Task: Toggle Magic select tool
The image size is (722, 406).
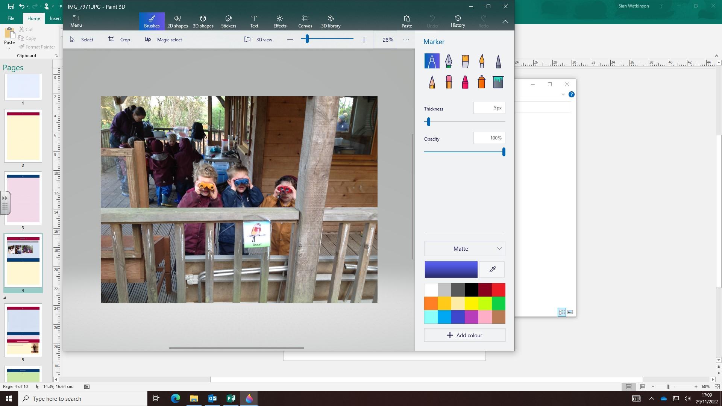Action: (x=164, y=39)
